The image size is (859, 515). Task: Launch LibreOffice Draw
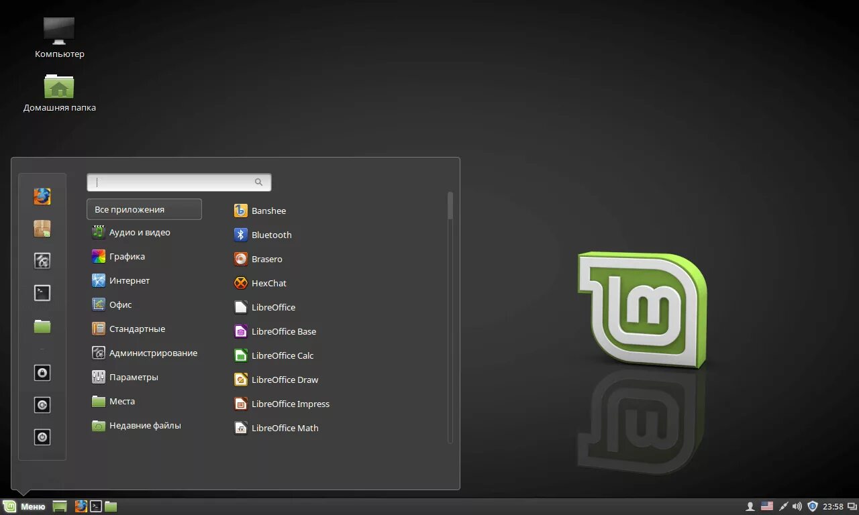[276, 380]
